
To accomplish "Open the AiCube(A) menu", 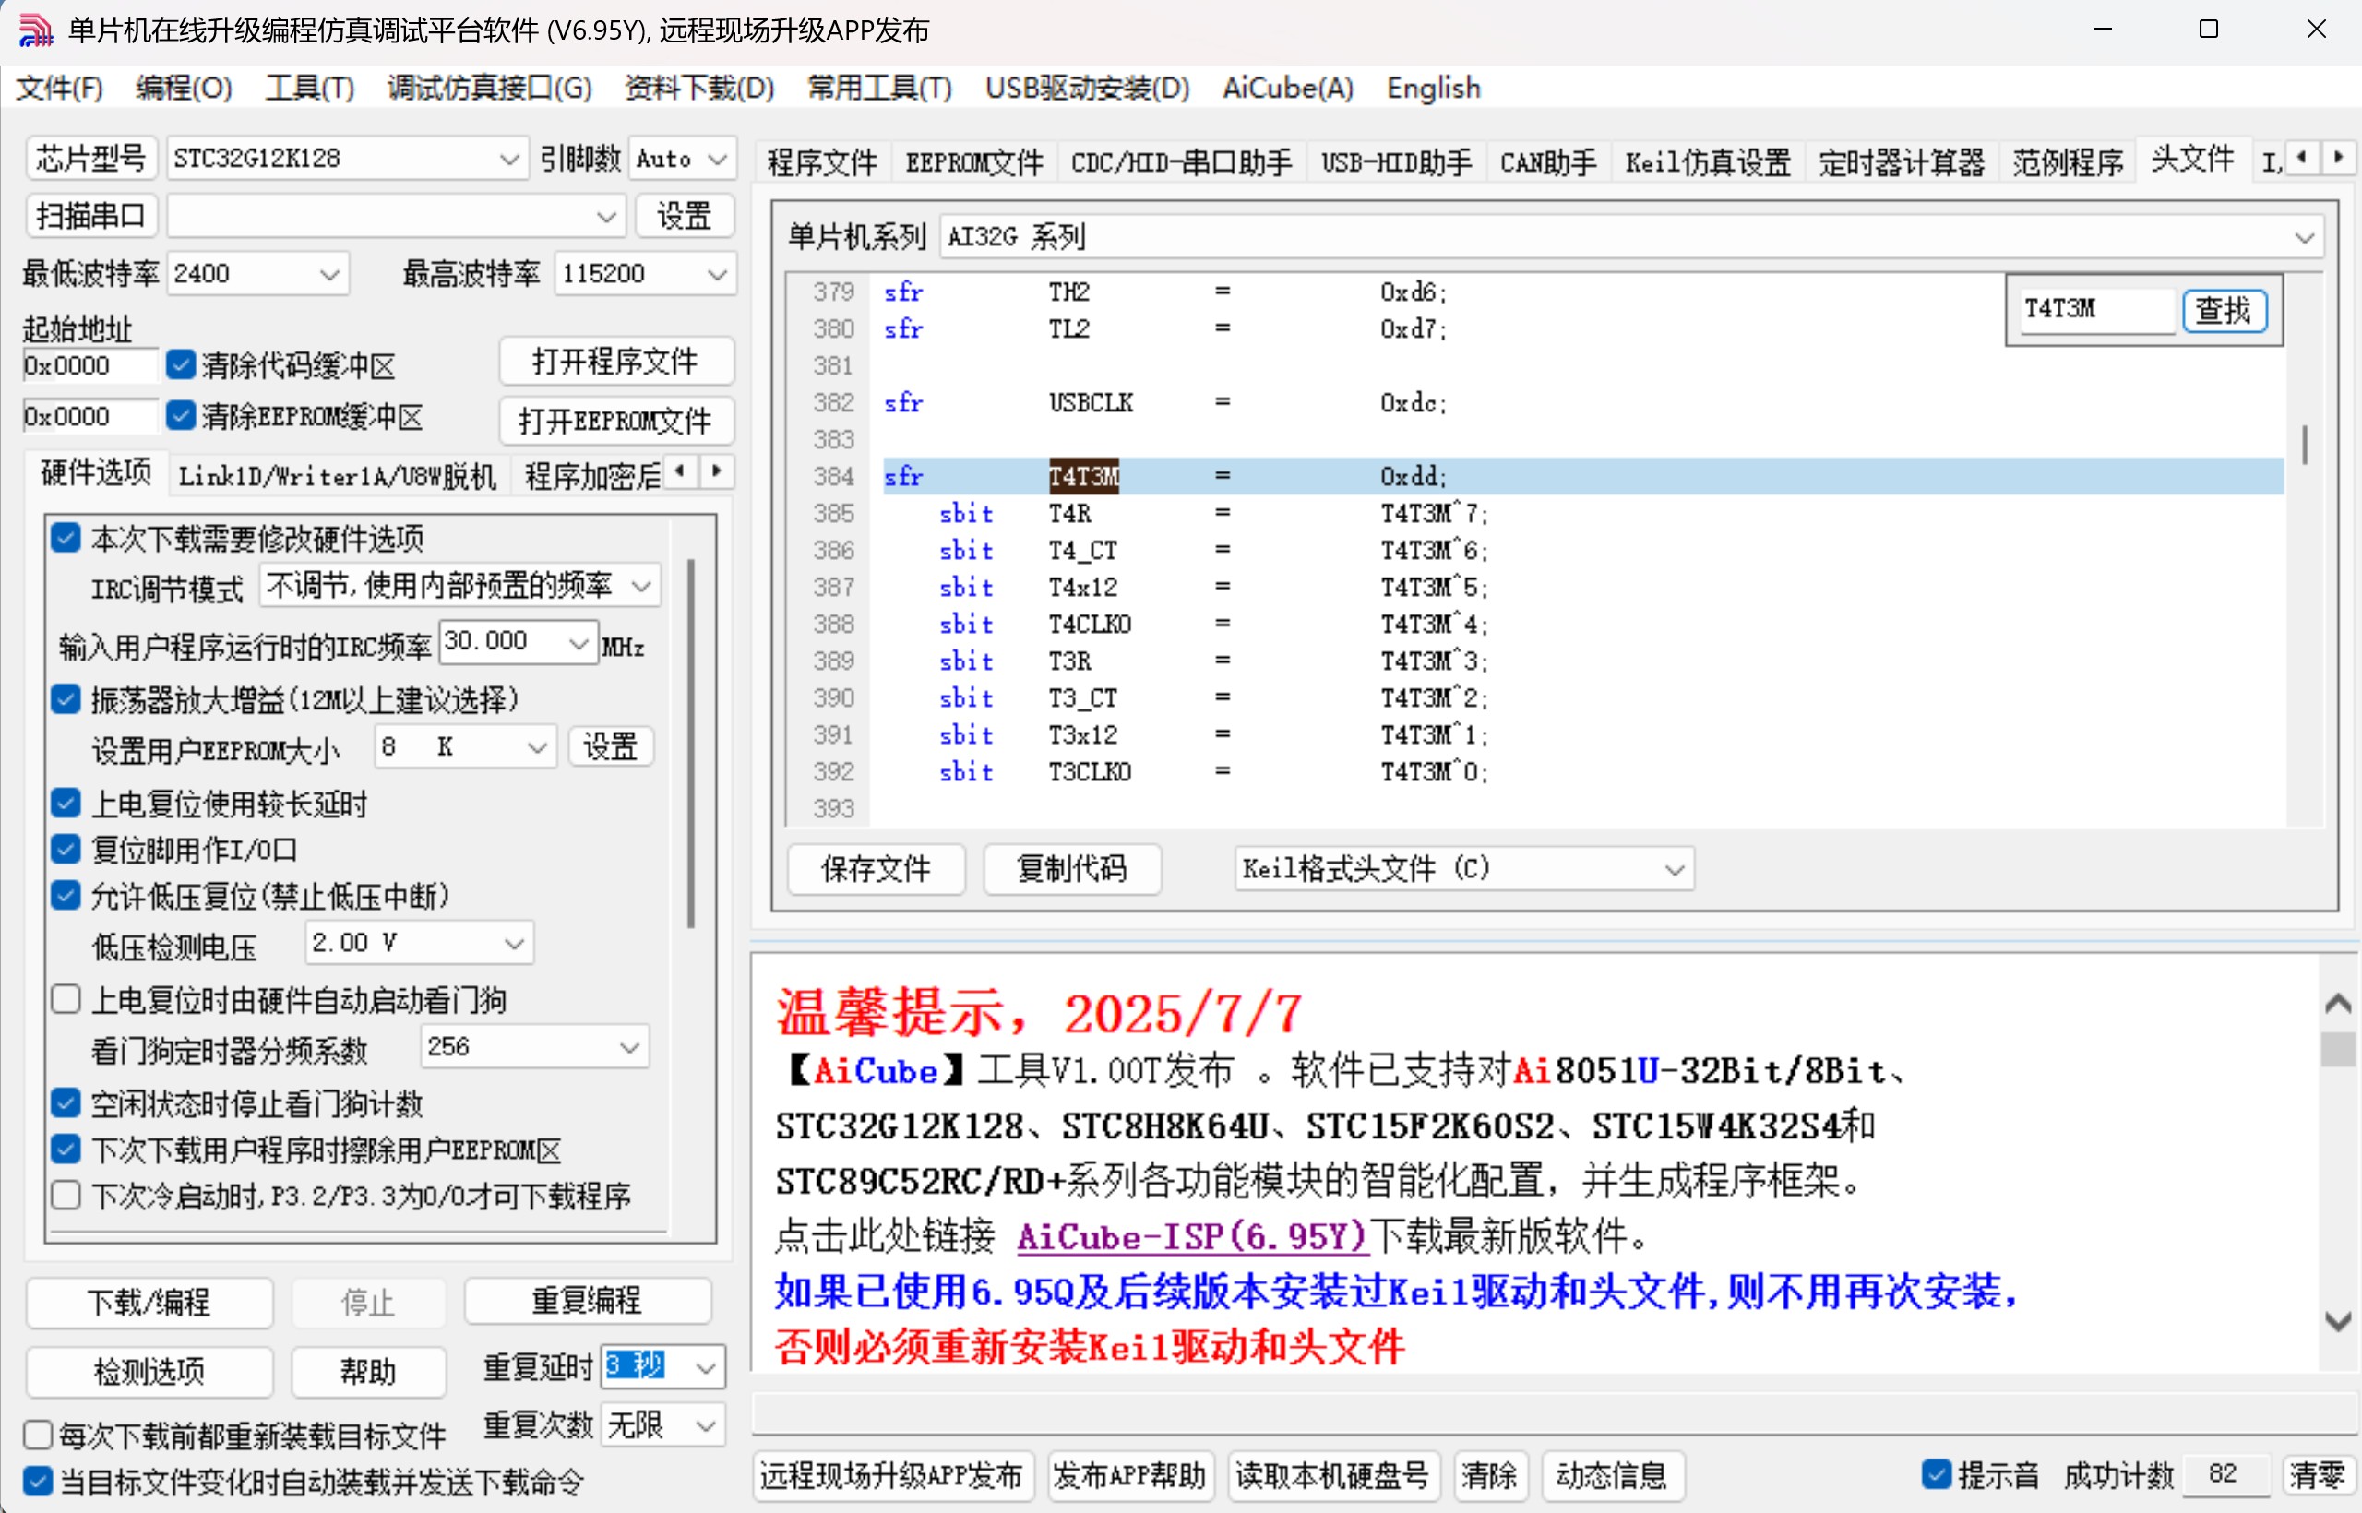I will click(1287, 89).
